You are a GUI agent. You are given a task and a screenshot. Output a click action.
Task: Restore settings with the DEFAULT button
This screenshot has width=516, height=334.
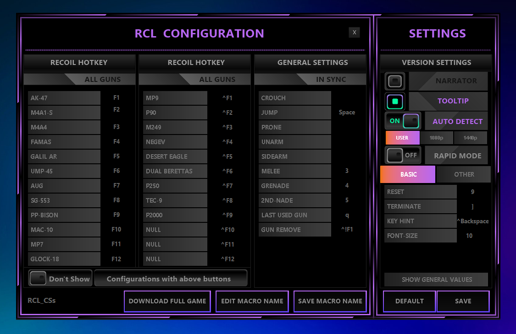pyautogui.click(x=409, y=301)
